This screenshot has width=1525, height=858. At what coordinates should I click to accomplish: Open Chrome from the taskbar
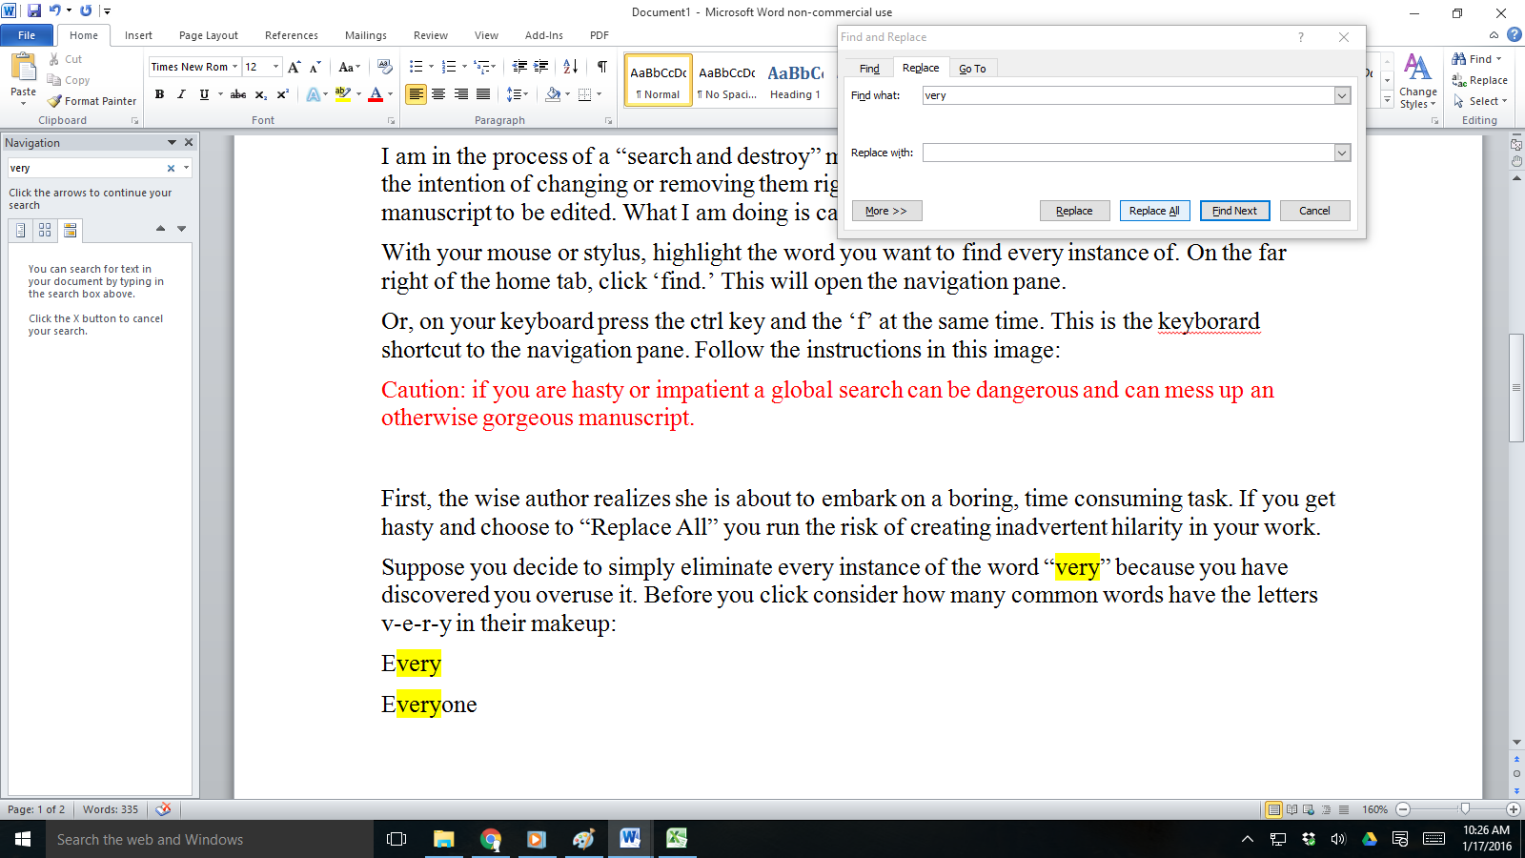(491, 839)
